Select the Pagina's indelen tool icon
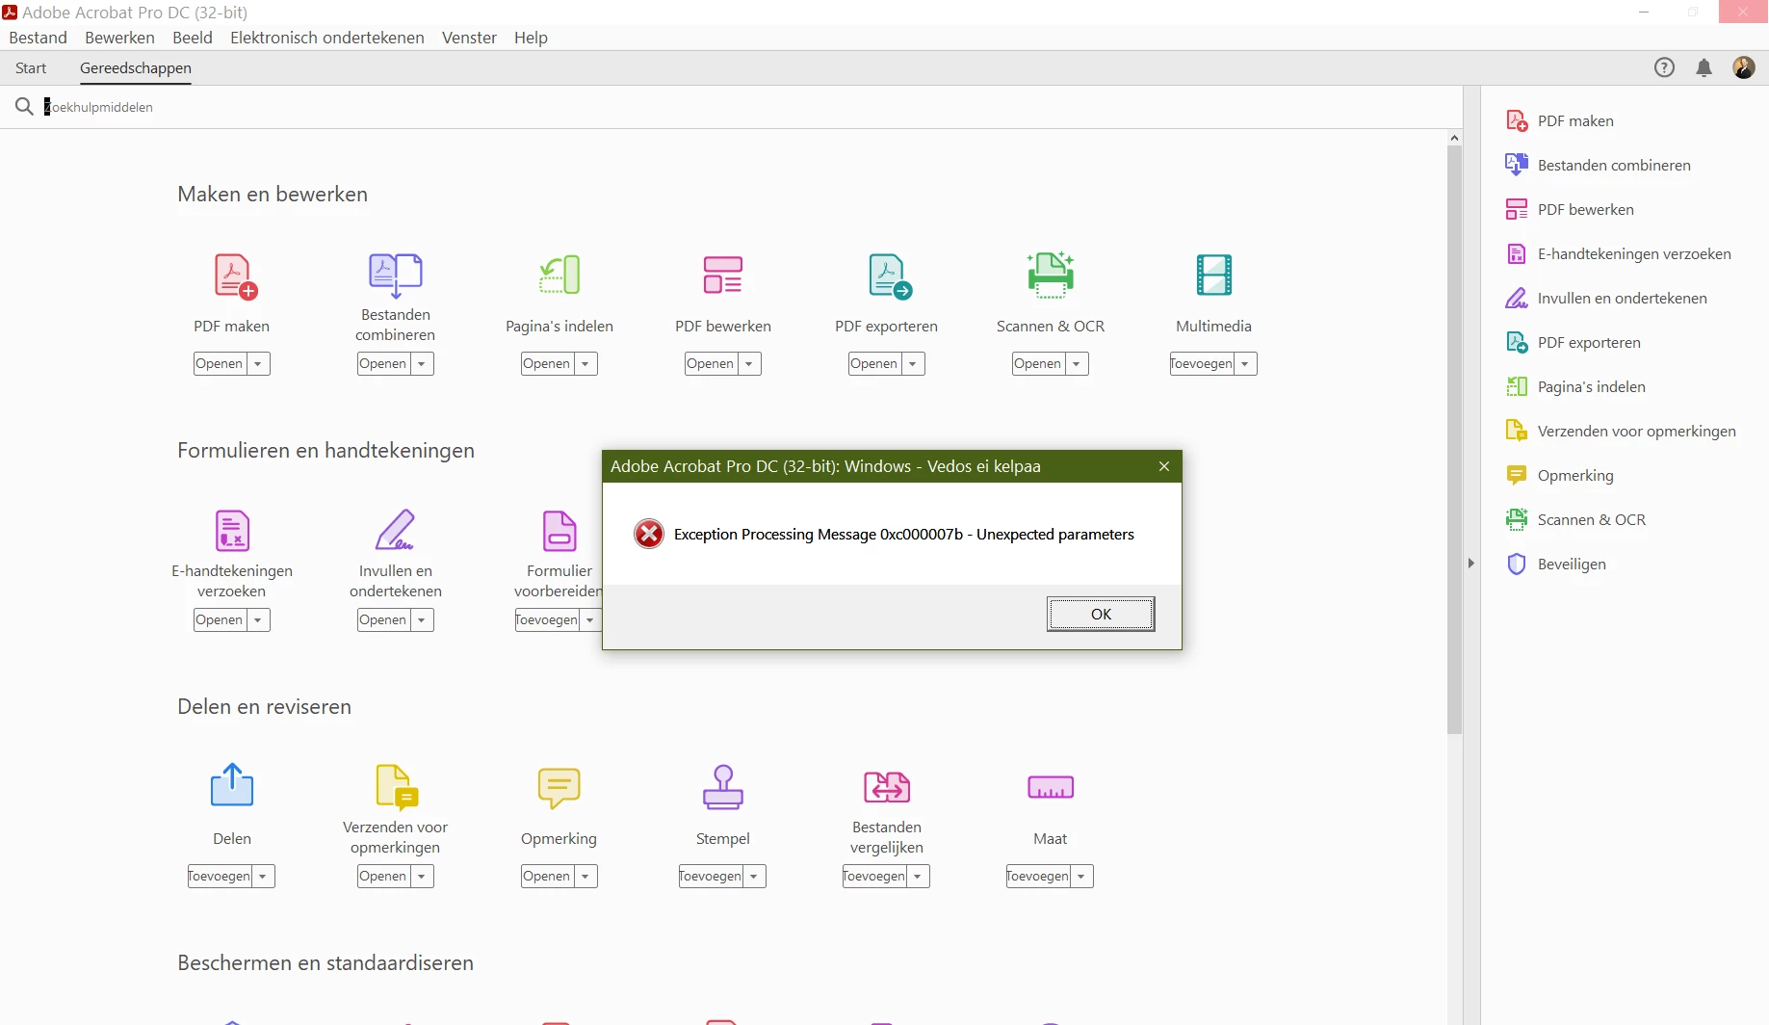1769x1025 pixels. click(559, 275)
